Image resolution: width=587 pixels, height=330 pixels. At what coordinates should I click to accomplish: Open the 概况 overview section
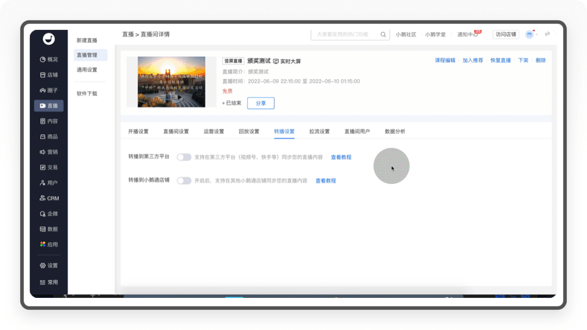(x=48, y=59)
